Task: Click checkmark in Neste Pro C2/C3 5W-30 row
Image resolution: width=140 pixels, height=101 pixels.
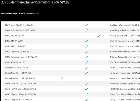Action: [x=87, y=68]
